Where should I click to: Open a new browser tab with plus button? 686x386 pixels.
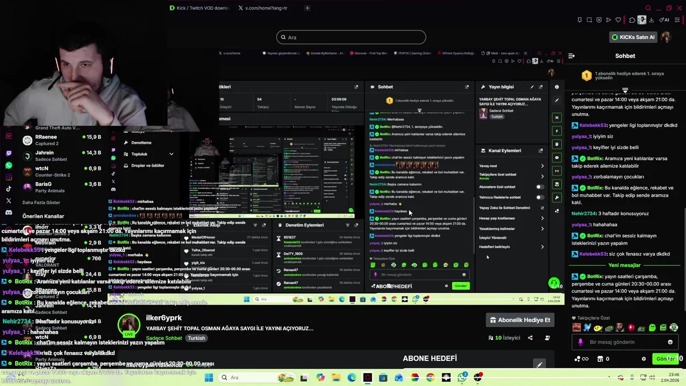point(307,8)
